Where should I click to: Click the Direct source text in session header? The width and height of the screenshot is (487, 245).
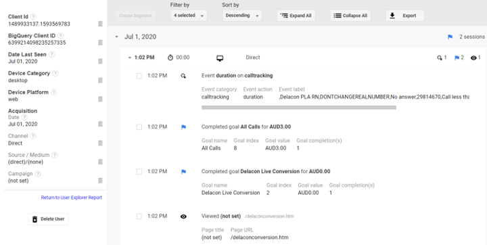point(253,58)
